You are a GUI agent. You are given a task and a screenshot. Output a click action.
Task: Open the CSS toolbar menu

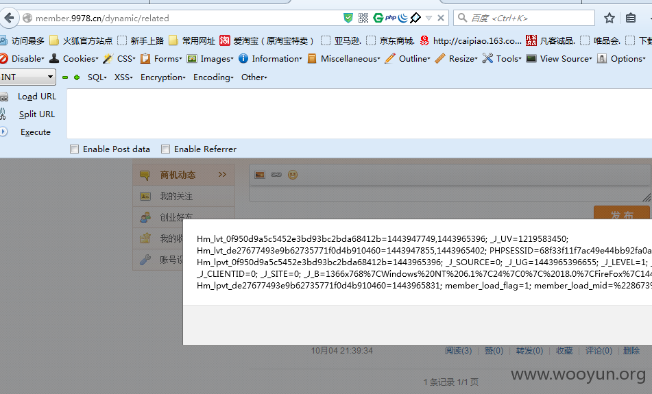click(x=119, y=59)
